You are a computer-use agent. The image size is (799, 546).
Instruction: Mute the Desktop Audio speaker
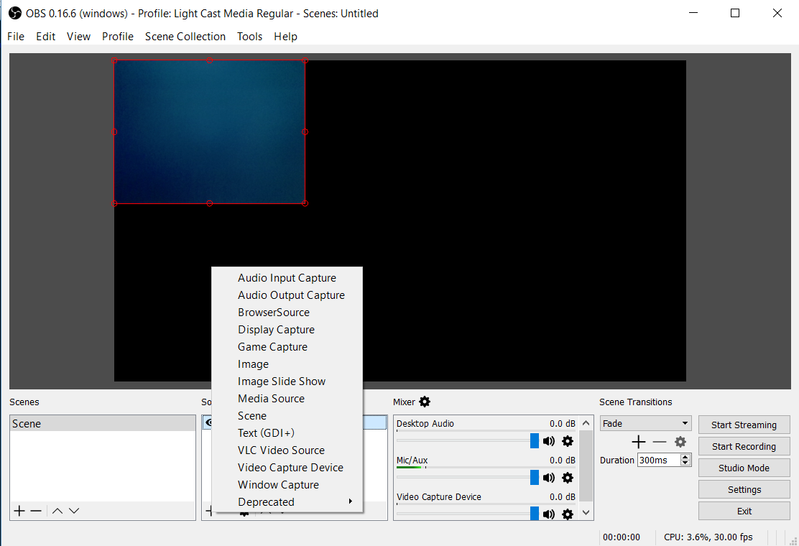(549, 441)
